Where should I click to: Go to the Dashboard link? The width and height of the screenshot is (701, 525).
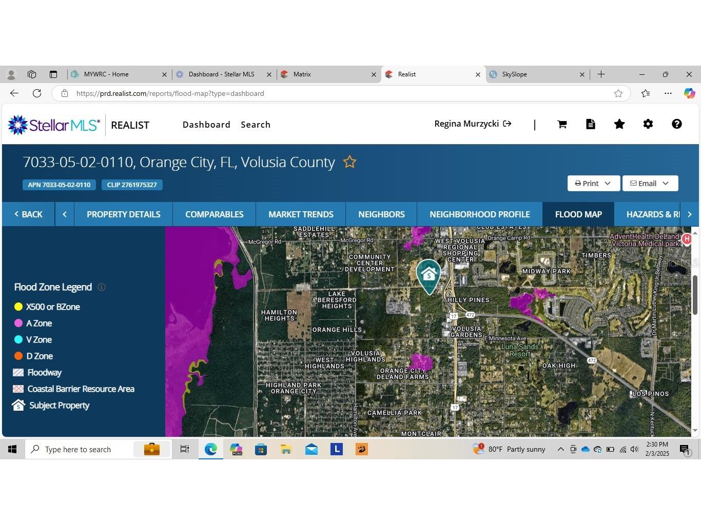(x=206, y=125)
